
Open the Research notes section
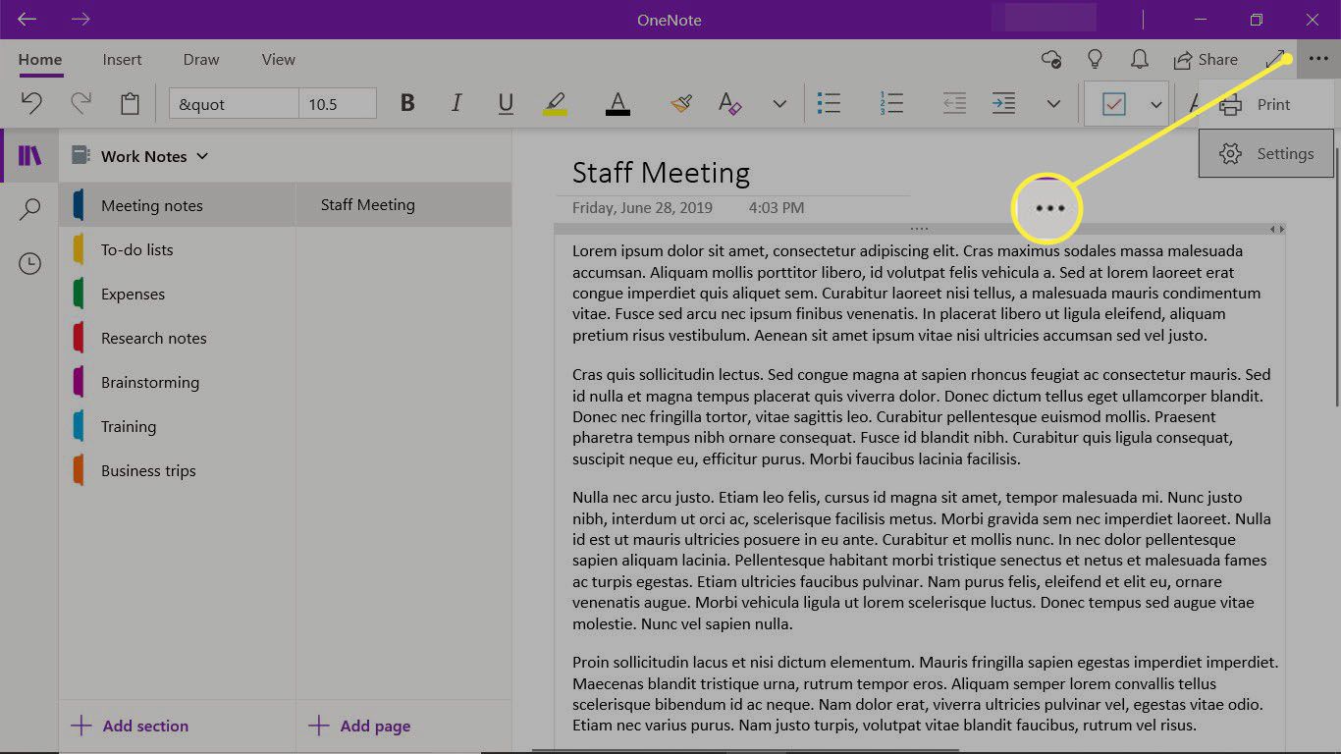(x=178, y=338)
